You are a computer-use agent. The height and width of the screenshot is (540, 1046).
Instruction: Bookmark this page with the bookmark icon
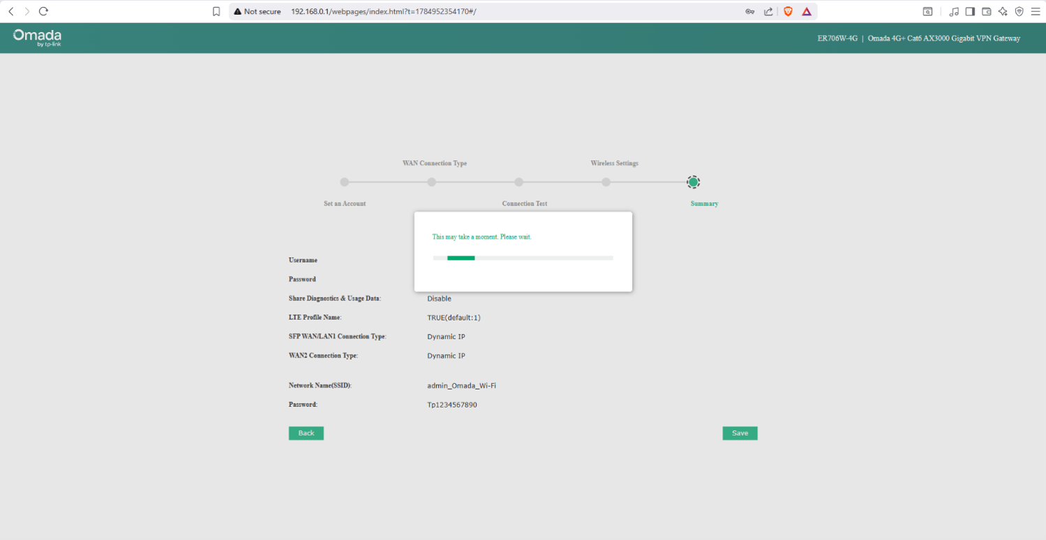[x=216, y=11]
